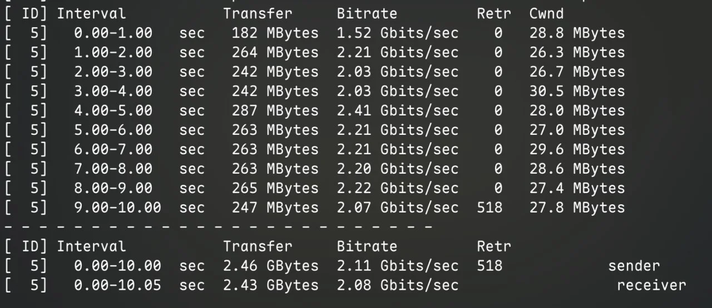Screen dimensions: 712x308
Task: Click the 26.3 MBytes Cwnd value
Action: click(577, 53)
